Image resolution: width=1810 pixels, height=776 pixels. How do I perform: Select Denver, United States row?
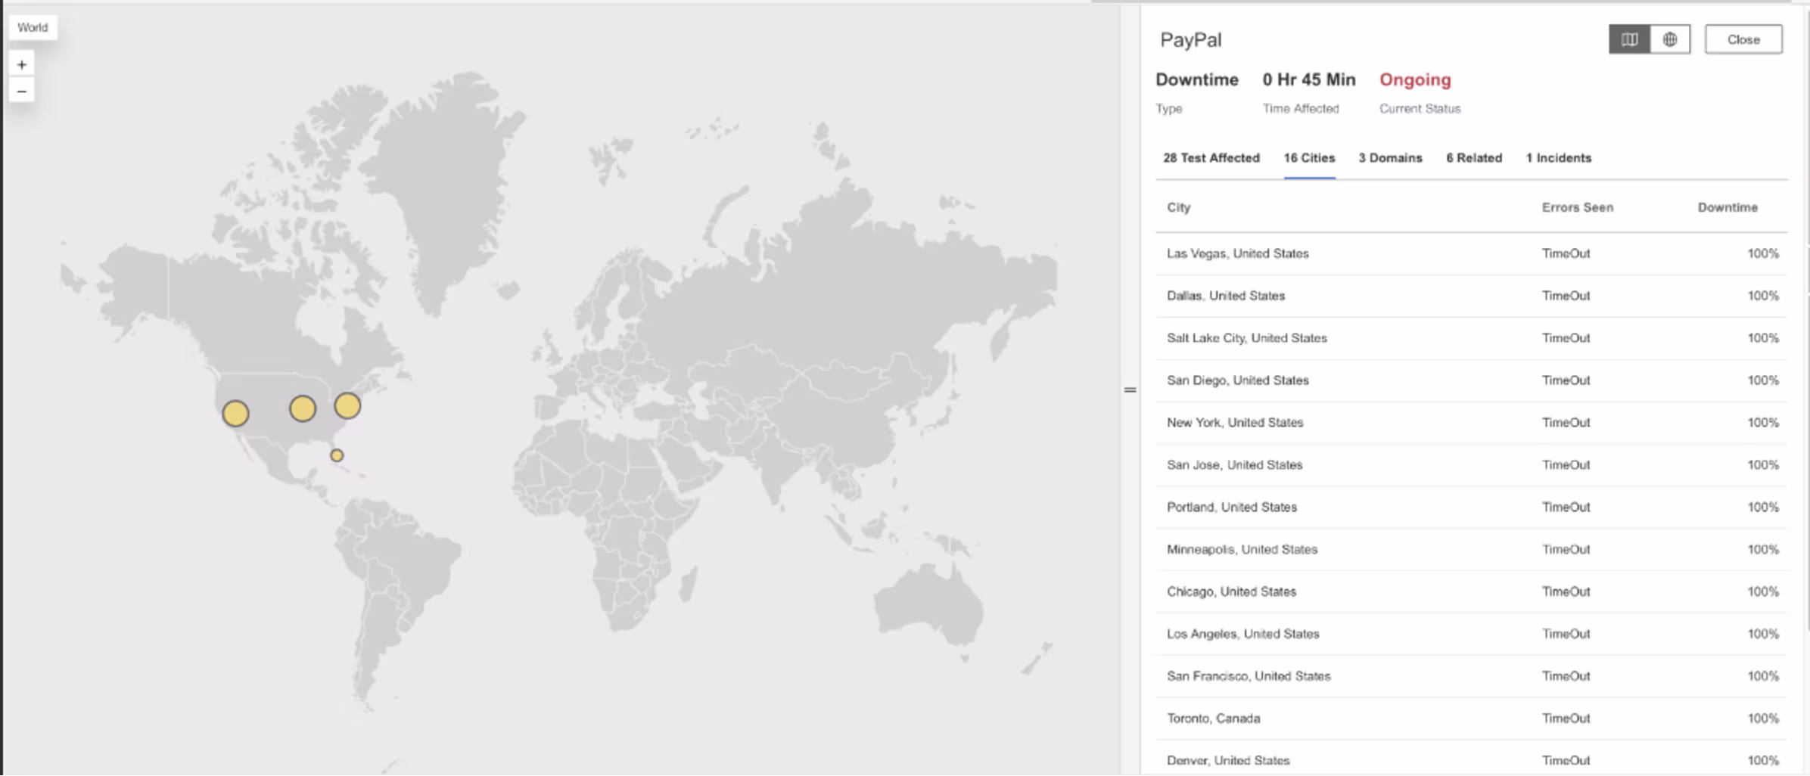[1472, 759]
